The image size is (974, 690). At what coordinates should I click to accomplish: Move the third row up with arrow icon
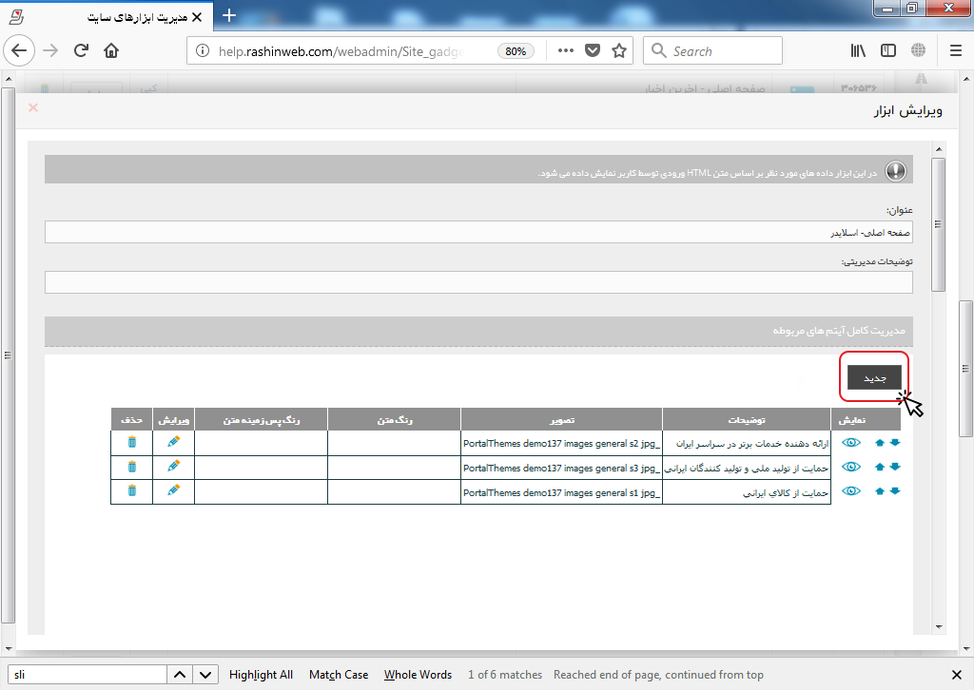click(879, 490)
